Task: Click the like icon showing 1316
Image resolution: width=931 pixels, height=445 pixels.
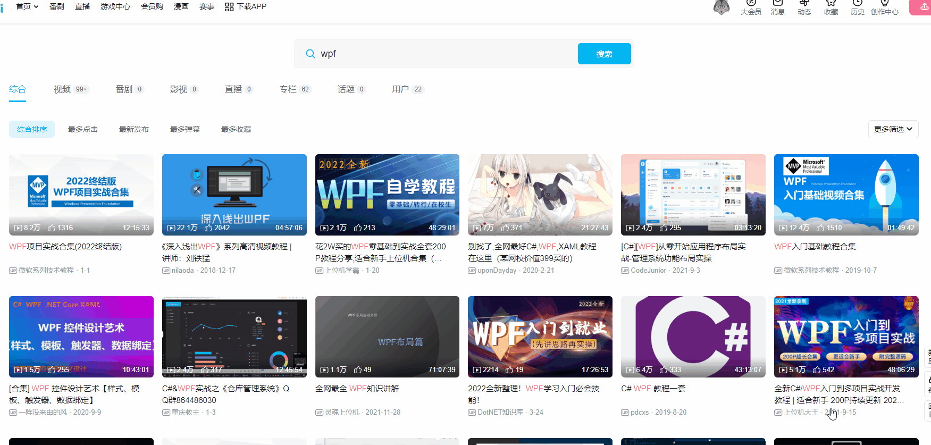Action: tap(52, 228)
